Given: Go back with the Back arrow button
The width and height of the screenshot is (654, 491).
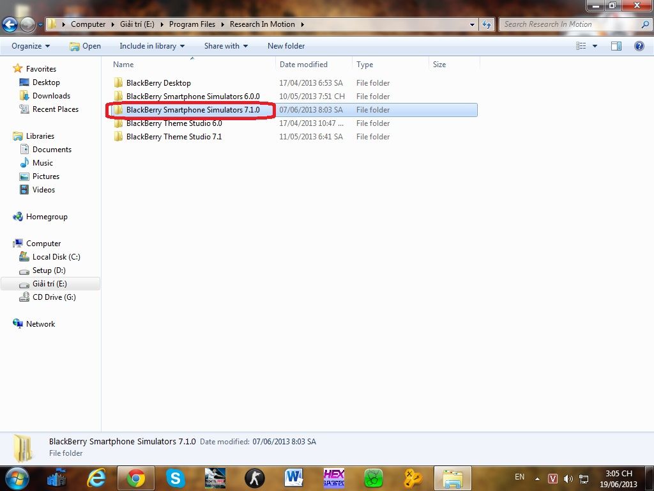Looking at the screenshot, I should [10, 24].
